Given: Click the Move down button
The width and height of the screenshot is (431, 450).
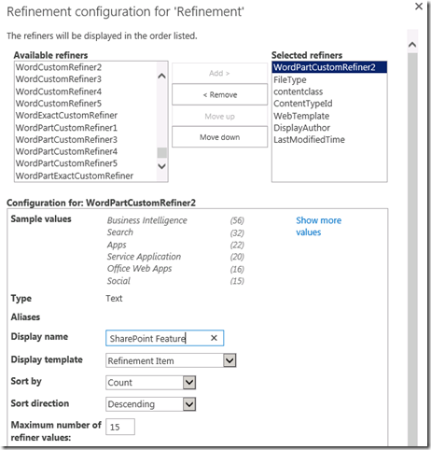Looking at the screenshot, I should point(219,137).
